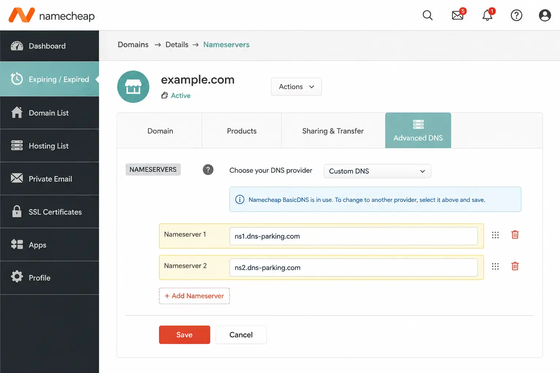Grab the reorder handle for Nameserver 2
Screen dimensions: 560x373
tap(495, 266)
